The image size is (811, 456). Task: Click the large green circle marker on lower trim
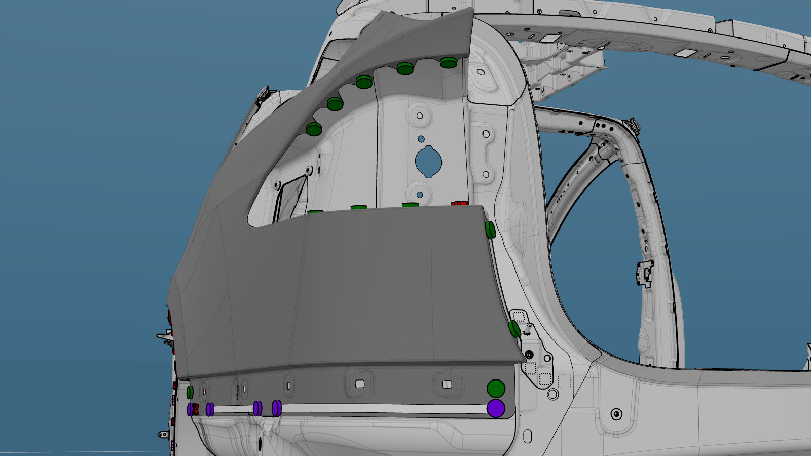496,389
